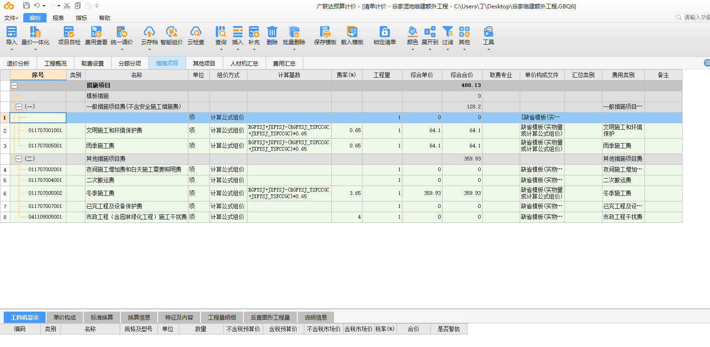Click the 其他 grid icon
The height and width of the screenshot is (347, 710).
(464, 32)
